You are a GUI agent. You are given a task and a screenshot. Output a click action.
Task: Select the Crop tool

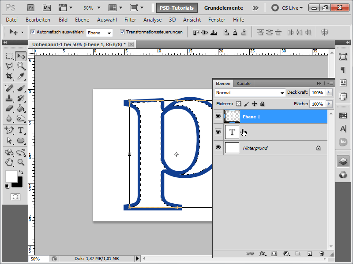[9, 76]
